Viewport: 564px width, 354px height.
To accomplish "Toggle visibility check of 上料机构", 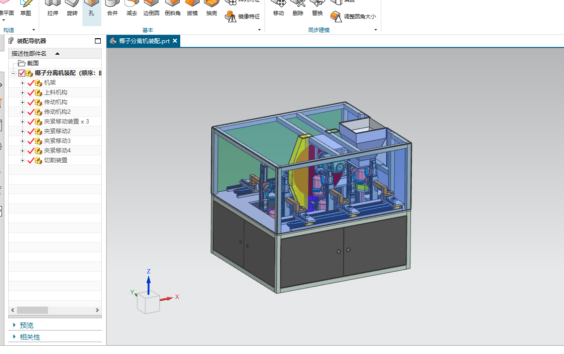I will [31, 92].
